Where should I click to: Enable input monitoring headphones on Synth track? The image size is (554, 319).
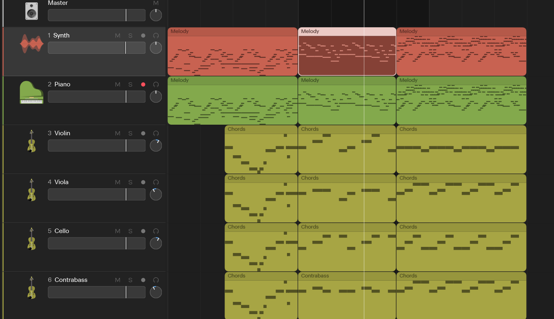pos(156,35)
